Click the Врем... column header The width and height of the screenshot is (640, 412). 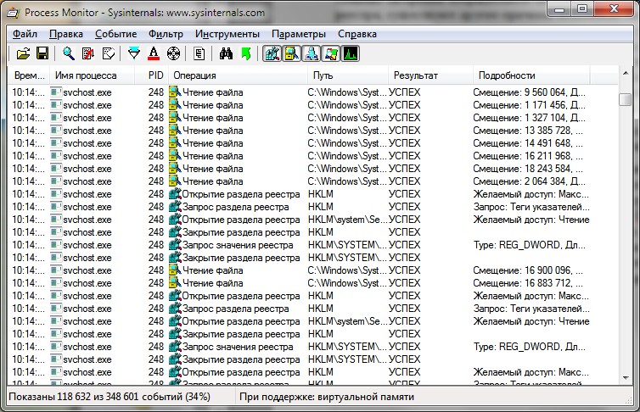[29, 75]
